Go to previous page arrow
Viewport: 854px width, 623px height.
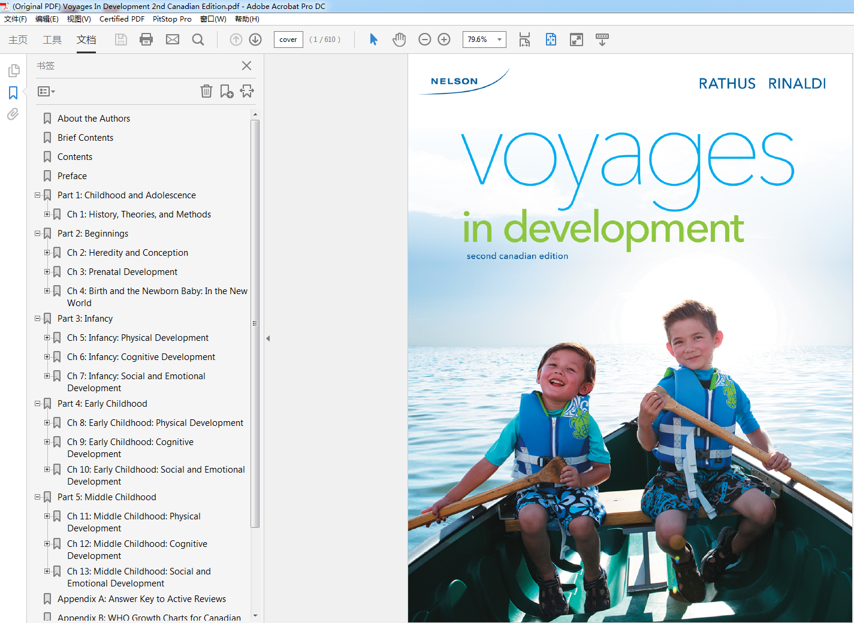236,40
